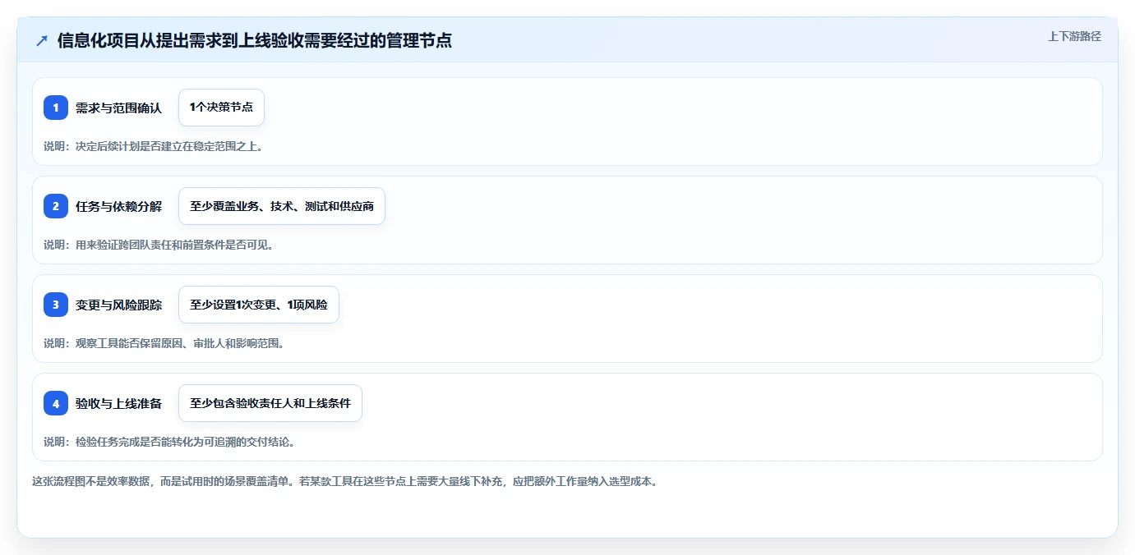Click step number 3 badge

tap(56, 305)
